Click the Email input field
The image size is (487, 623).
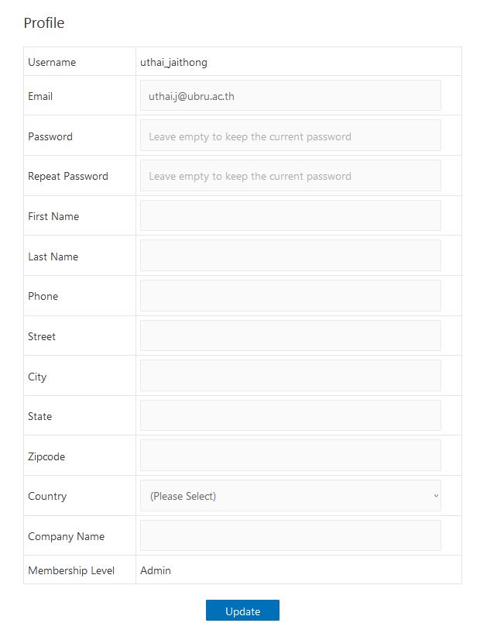click(x=290, y=96)
